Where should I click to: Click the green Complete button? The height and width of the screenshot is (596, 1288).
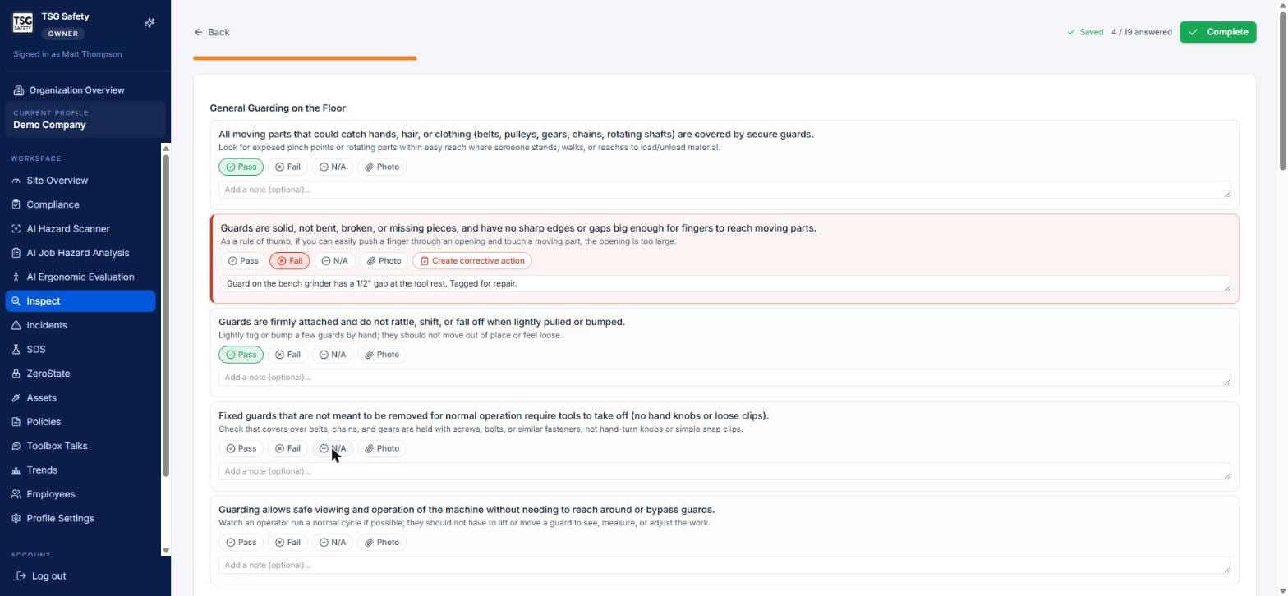click(x=1217, y=32)
